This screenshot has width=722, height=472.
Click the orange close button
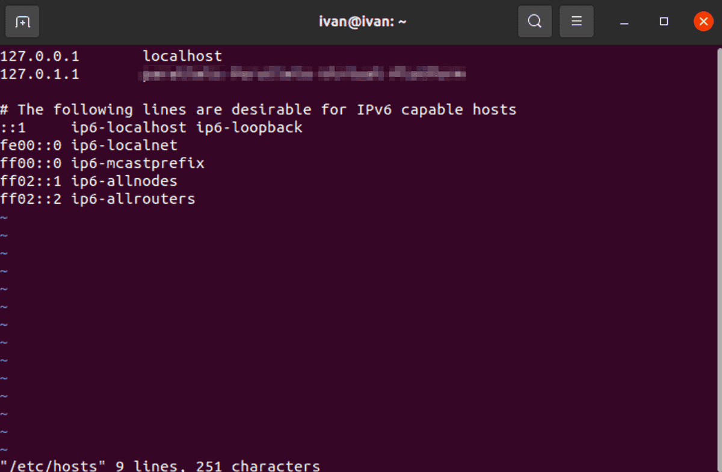pos(703,21)
